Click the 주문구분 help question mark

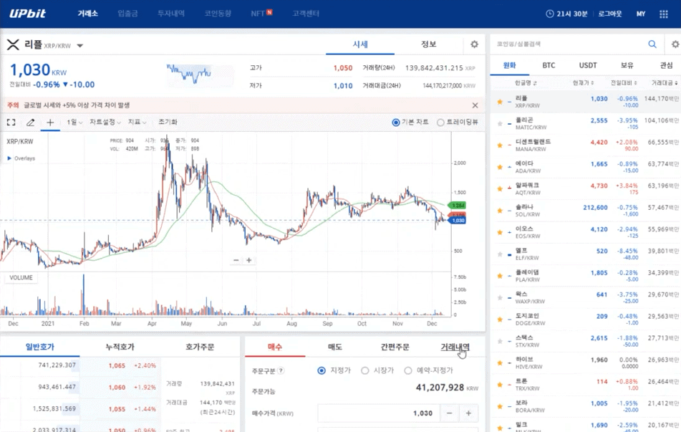pos(281,370)
